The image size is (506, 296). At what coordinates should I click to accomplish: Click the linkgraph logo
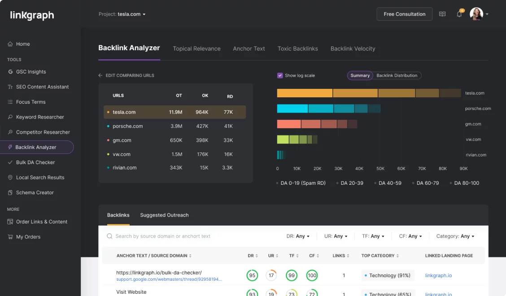[32, 15]
